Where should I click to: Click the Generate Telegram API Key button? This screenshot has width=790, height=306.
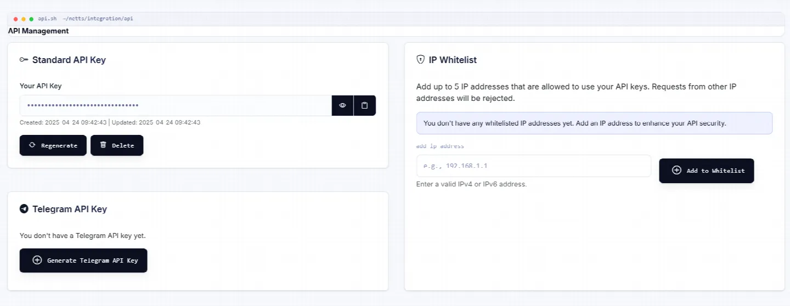(x=83, y=260)
